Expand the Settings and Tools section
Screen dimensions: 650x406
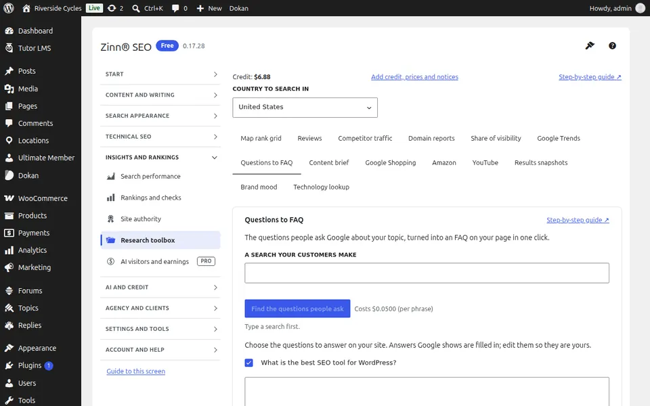160,329
